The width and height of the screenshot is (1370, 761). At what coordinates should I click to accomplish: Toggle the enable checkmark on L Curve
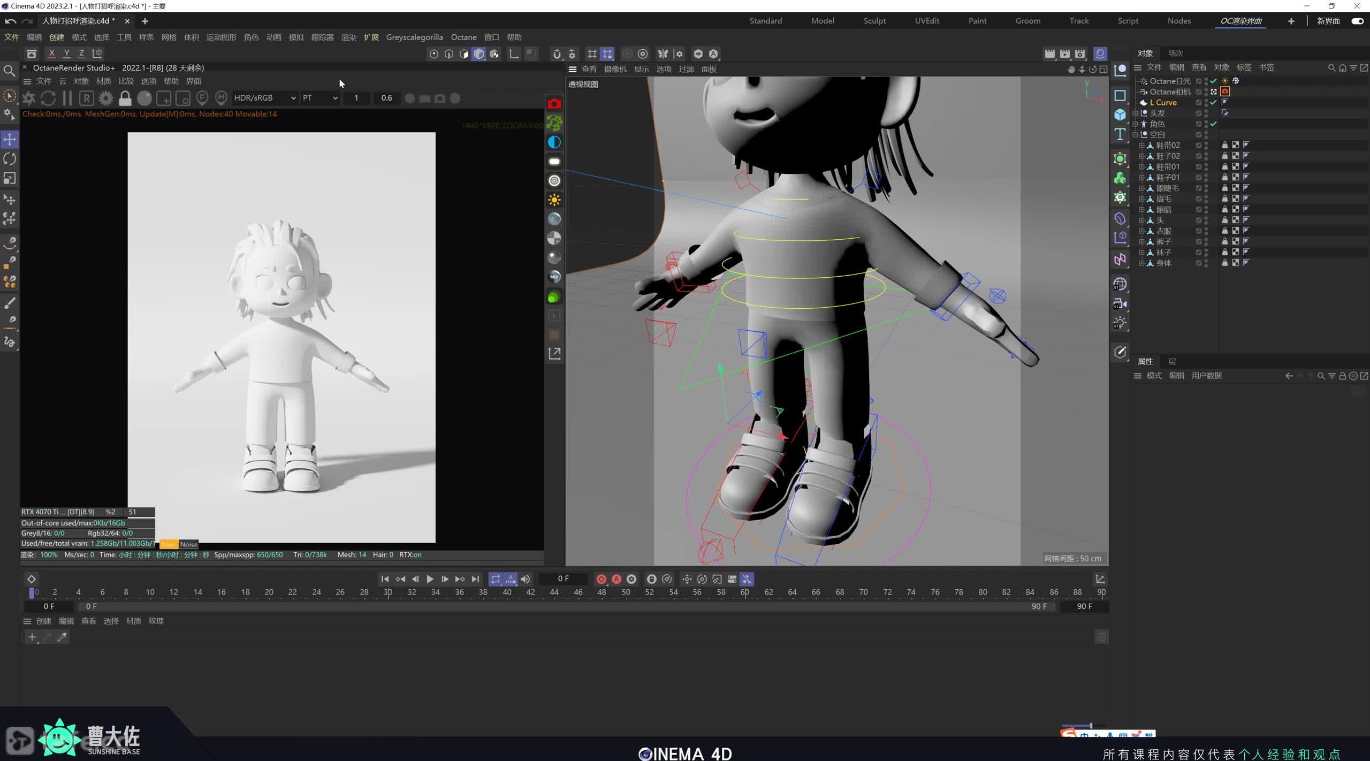click(1214, 102)
